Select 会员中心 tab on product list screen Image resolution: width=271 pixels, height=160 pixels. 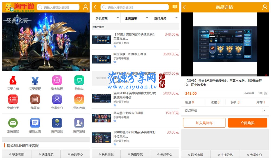point(164,154)
